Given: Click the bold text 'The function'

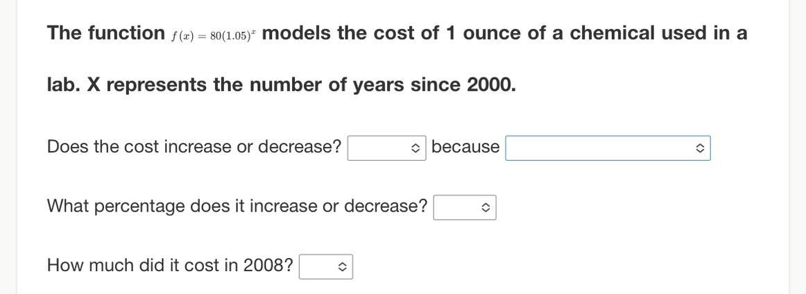Looking at the screenshot, I should point(105,33).
